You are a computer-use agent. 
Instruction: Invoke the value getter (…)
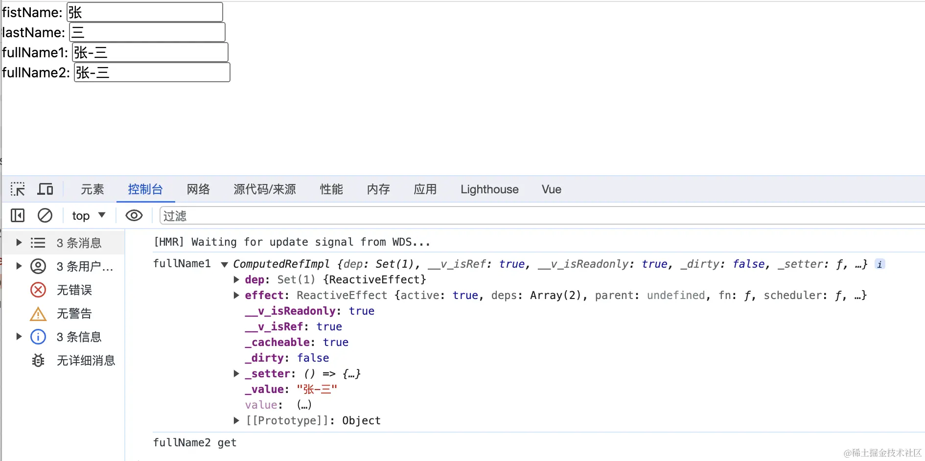[x=304, y=405]
